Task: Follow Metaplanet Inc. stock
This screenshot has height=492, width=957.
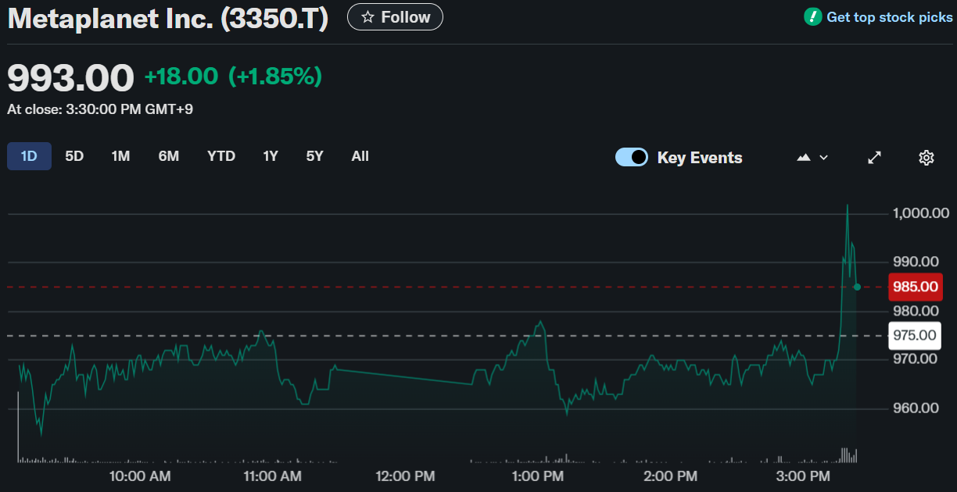Action: (x=395, y=17)
